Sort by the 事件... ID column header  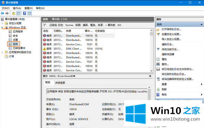tap(89, 31)
